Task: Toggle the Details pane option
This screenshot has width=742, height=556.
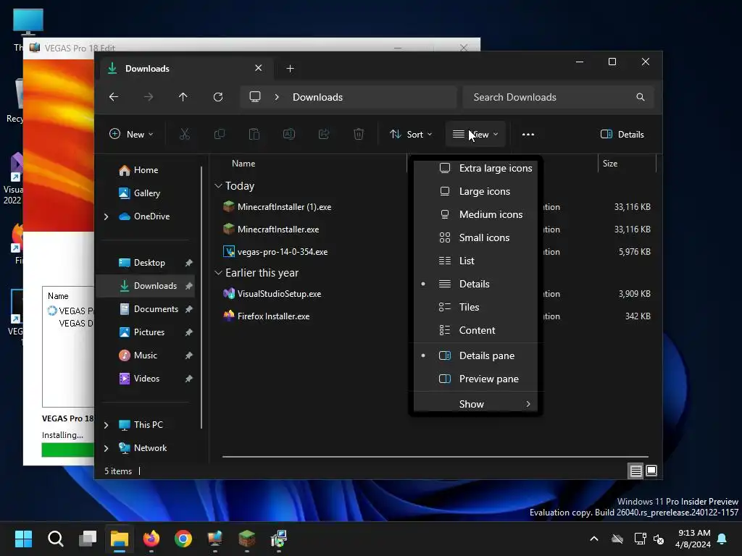Action: tap(475, 356)
